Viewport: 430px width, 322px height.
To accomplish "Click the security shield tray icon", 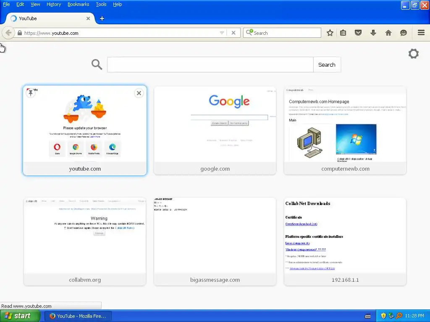I will pos(383,316).
